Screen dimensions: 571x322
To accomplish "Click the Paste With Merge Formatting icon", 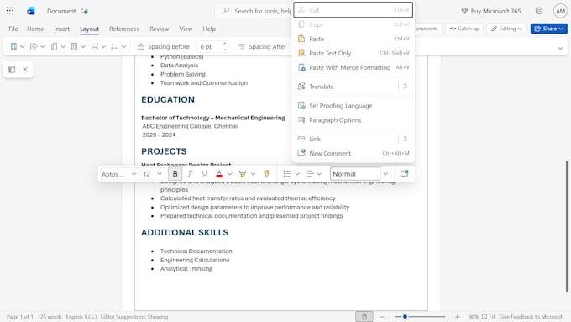I will (301, 67).
